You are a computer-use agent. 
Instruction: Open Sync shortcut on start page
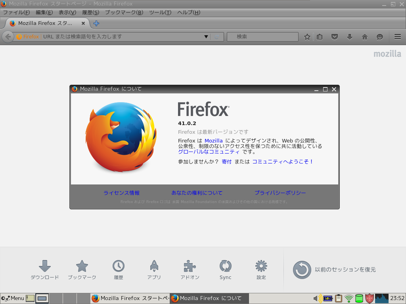pos(225,270)
